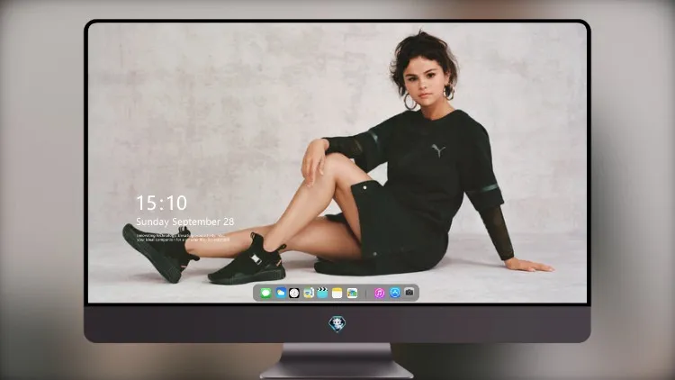Image resolution: width=675 pixels, height=380 pixels.
Task: Open the blue App Store icon
Action: [395, 293]
